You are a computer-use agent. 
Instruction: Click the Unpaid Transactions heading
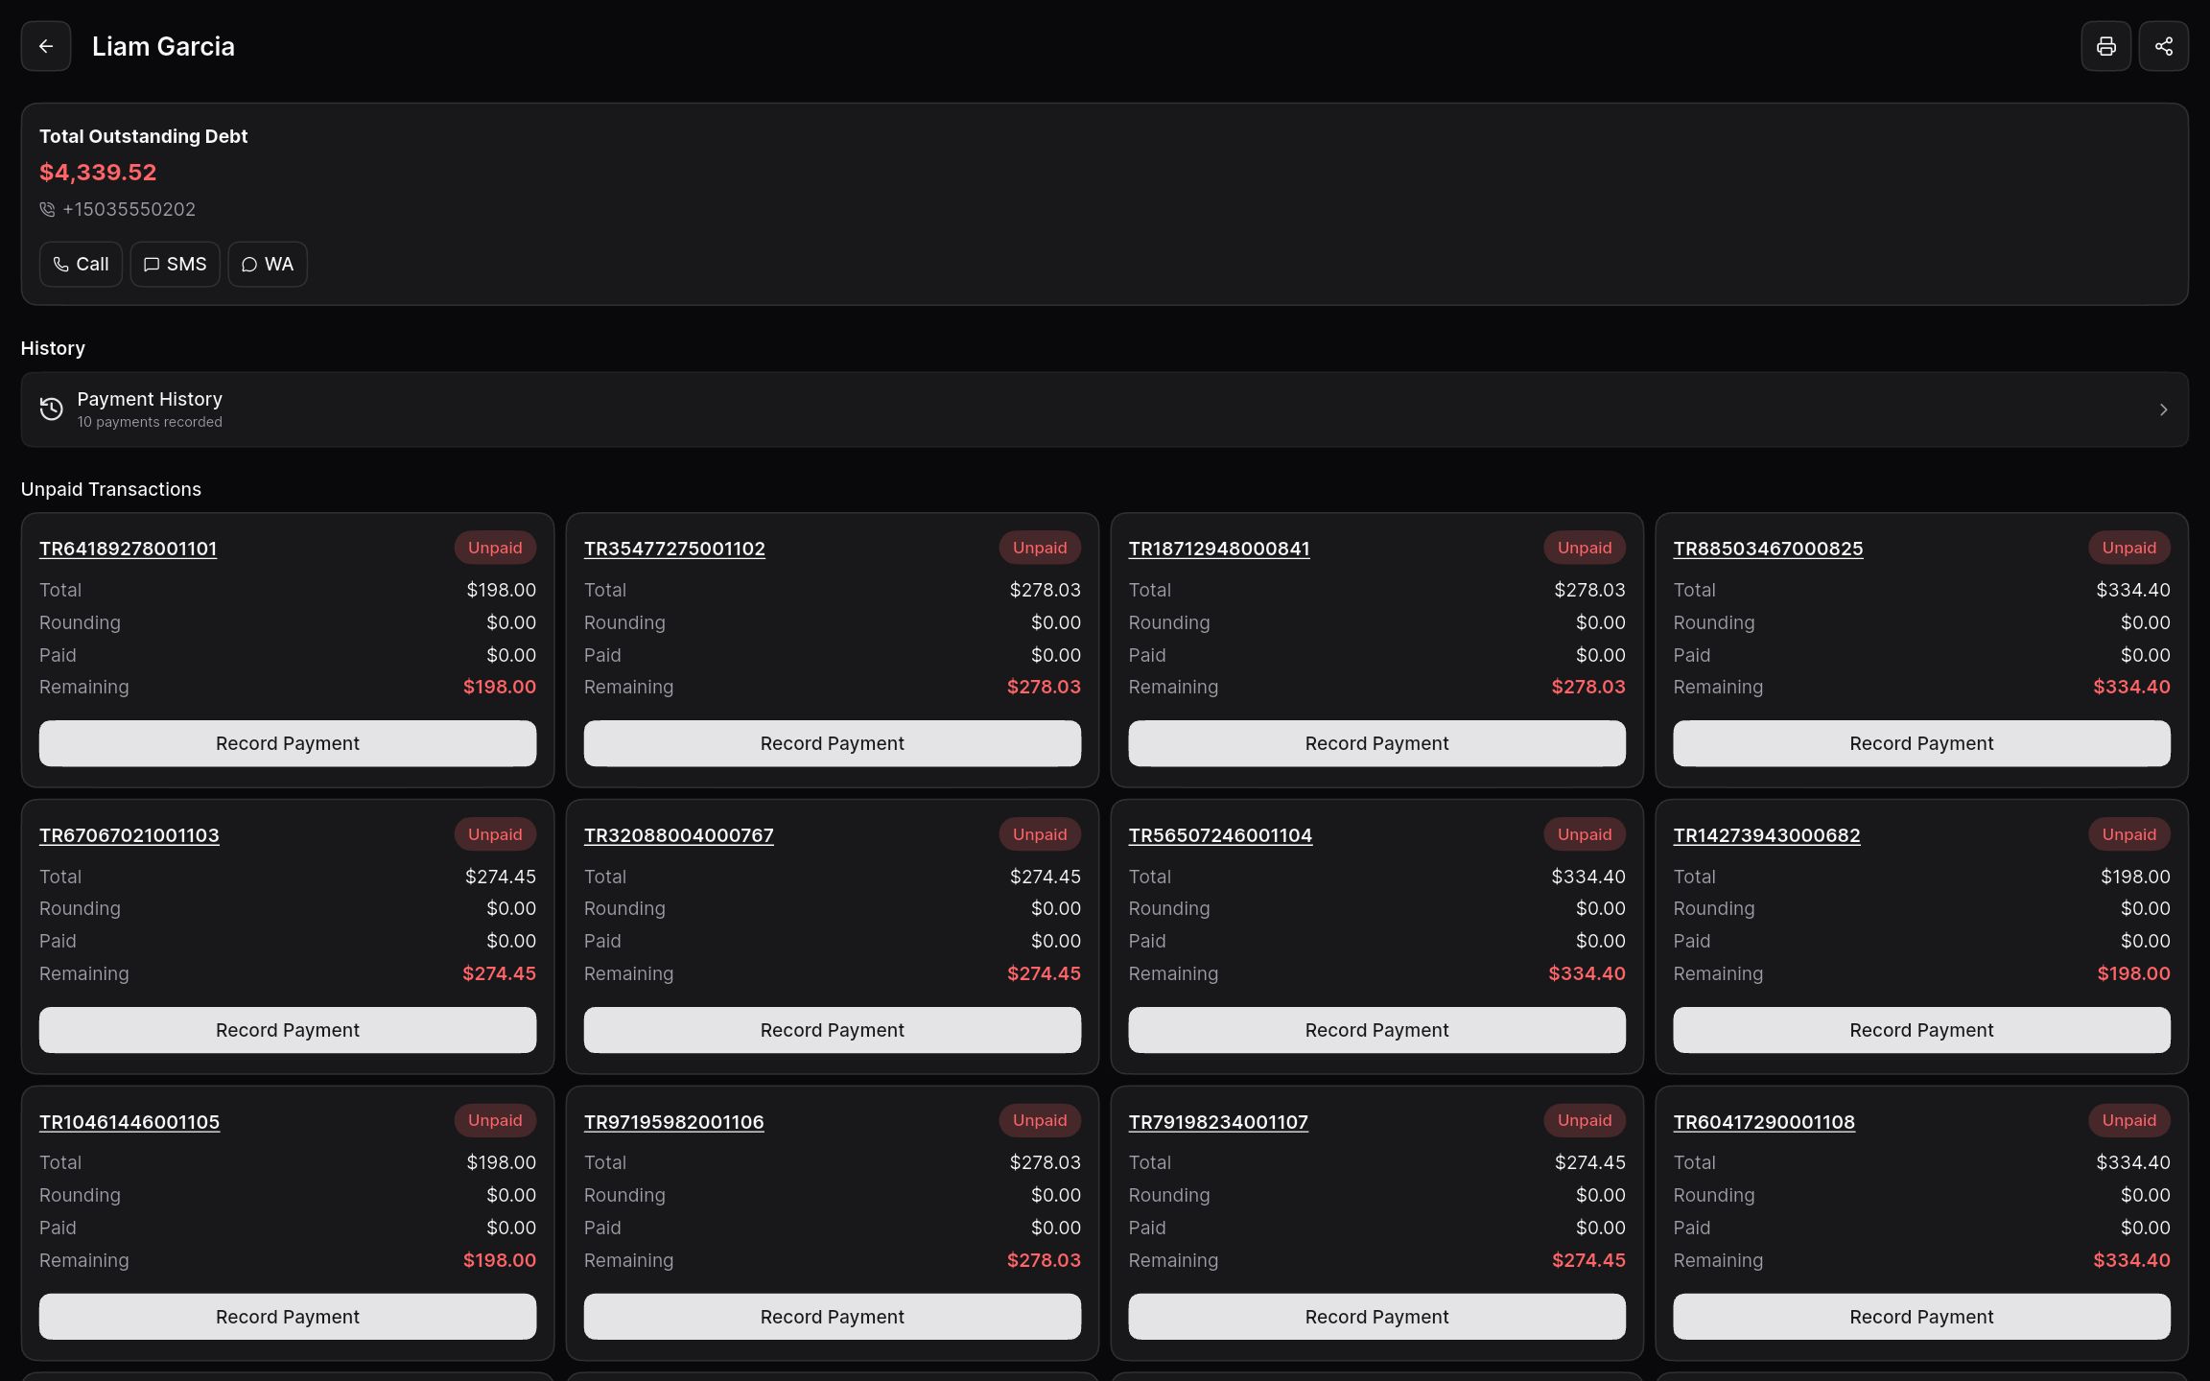pyautogui.click(x=111, y=489)
